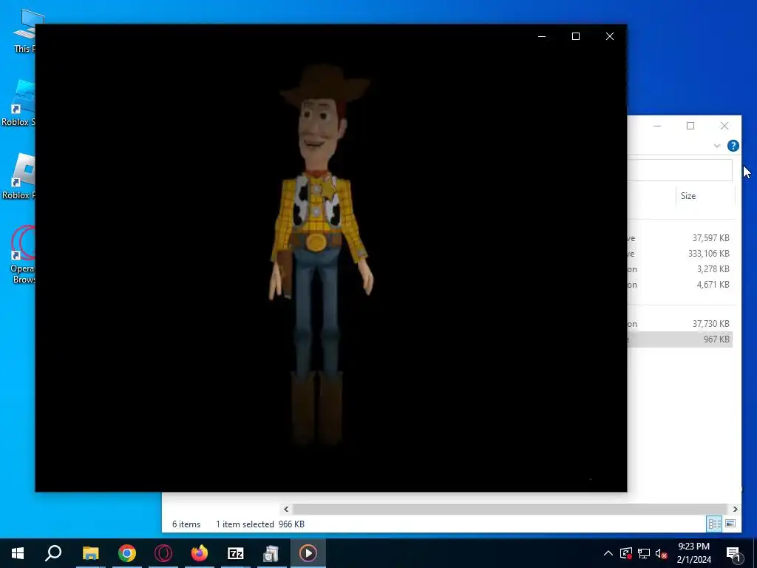
Task: Launch Google Chrome from the taskbar
Action: pyautogui.click(x=127, y=553)
